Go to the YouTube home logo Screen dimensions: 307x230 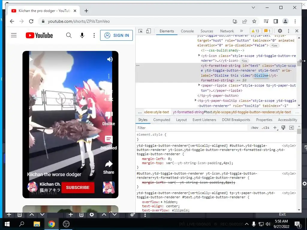click(39, 35)
